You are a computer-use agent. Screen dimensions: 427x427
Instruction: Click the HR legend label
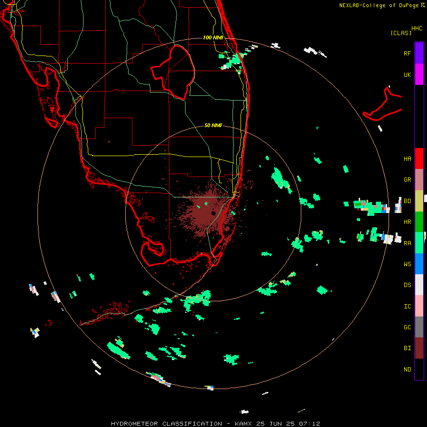tap(407, 222)
